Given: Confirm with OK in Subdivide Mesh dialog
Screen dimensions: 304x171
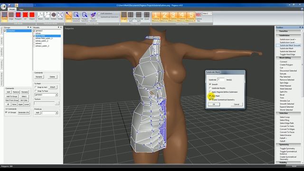Looking at the screenshot, I should (x=214, y=104).
